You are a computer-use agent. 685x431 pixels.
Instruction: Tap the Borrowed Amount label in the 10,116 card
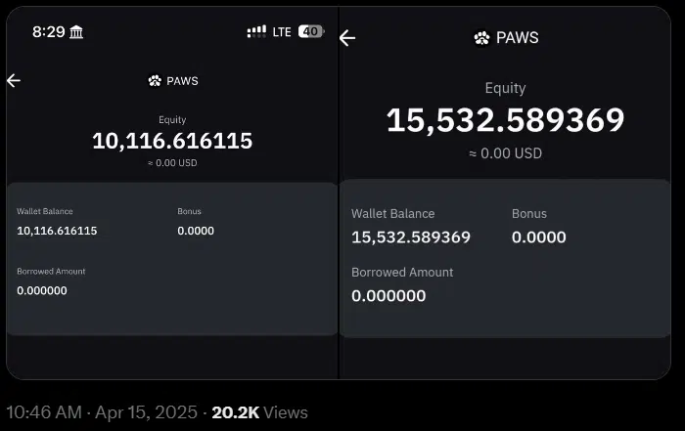(x=51, y=271)
